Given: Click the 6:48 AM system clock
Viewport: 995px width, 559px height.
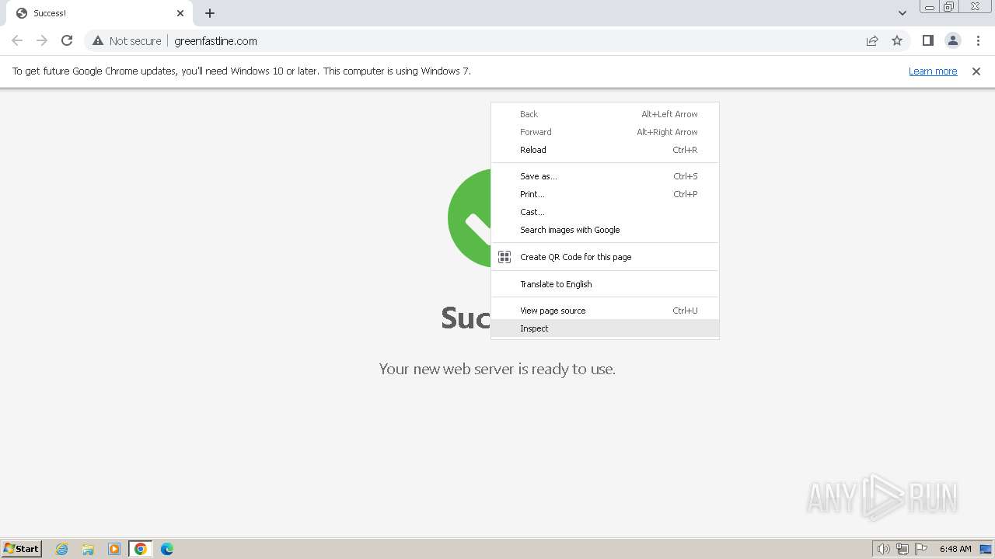Looking at the screenshot, I should click(955, 549).
